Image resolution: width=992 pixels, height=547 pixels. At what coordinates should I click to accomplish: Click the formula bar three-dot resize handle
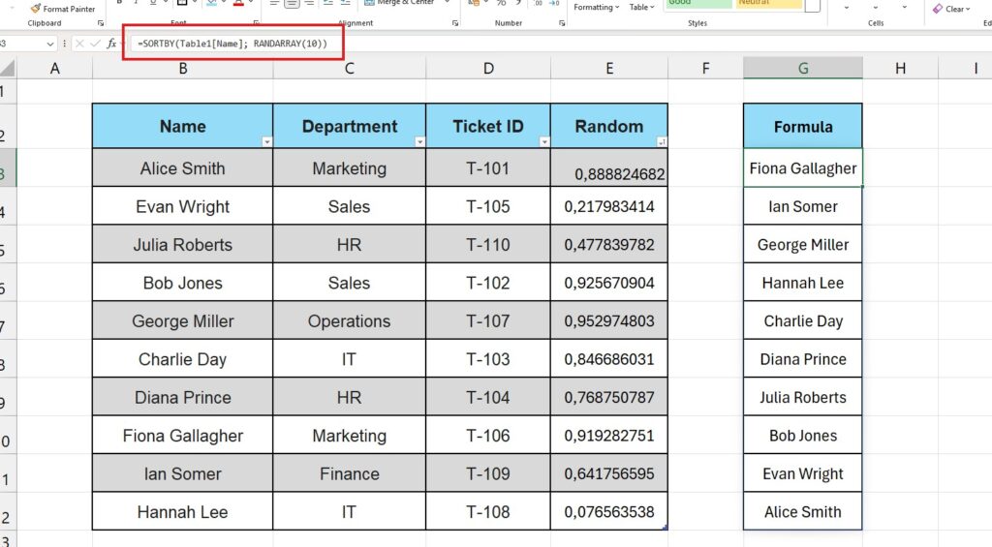pos(65,44)
